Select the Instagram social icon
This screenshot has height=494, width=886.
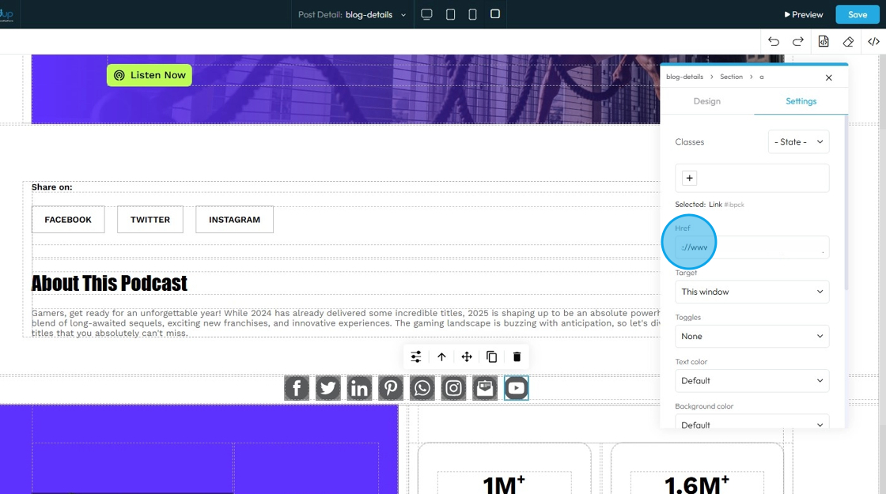453,388
